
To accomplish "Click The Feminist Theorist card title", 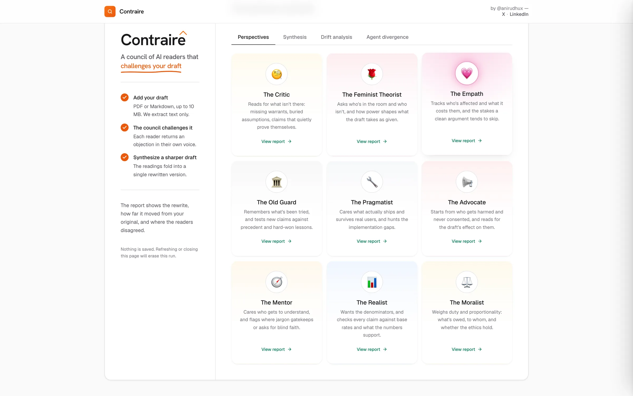I will pos(372,95).
